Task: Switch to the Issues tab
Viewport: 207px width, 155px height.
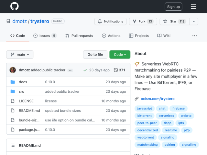Action: click(x=45, y=36)
